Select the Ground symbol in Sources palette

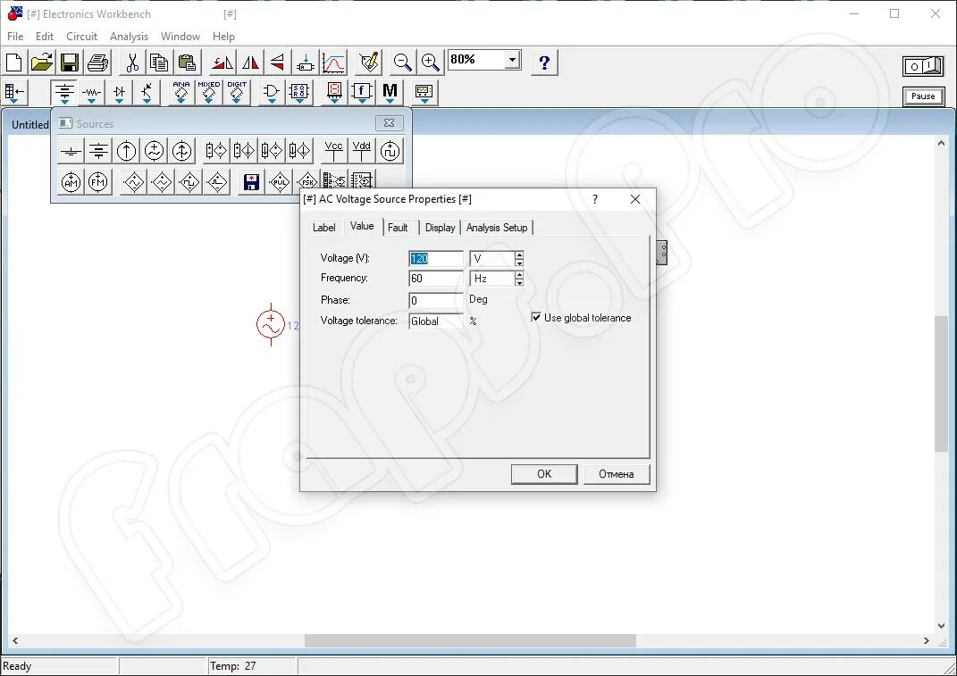click(71, 151)
